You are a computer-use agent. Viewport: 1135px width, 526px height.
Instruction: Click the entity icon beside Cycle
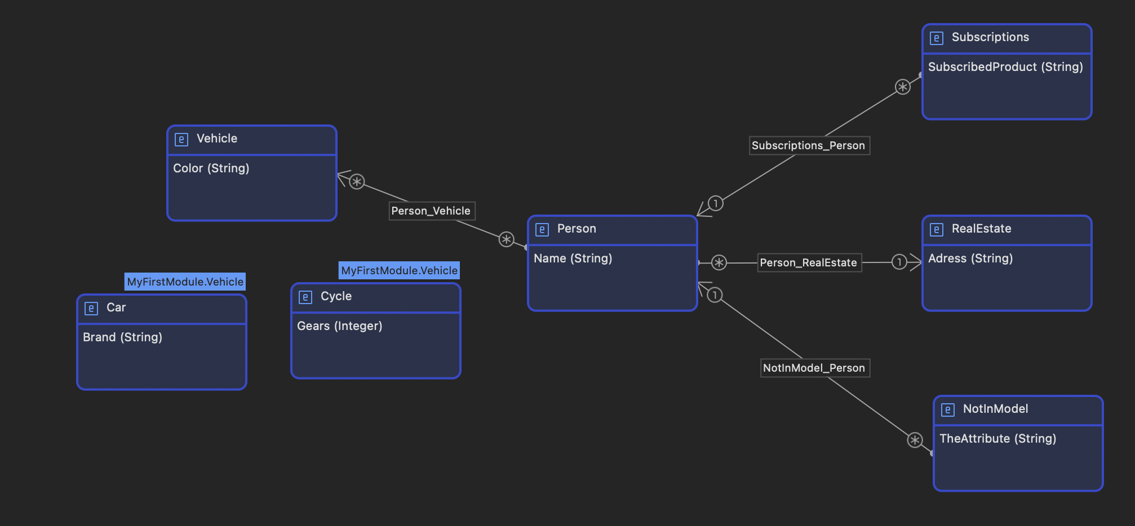click(305, 297)
